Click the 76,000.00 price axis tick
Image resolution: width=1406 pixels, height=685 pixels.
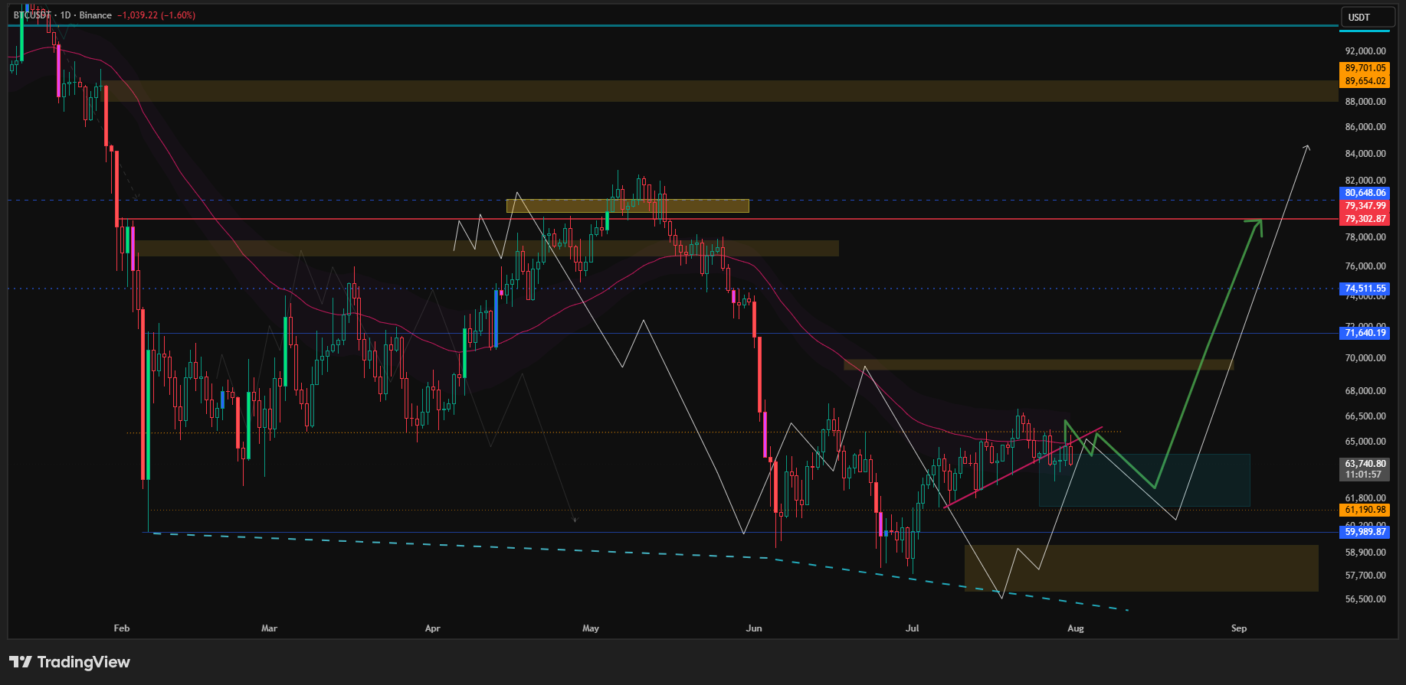(x=1365, y=266)
